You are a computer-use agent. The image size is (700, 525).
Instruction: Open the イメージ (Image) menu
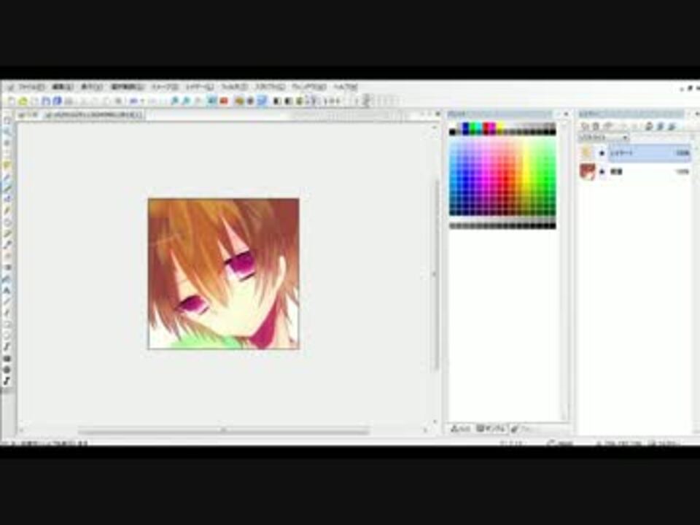click(x=164, y=87)
